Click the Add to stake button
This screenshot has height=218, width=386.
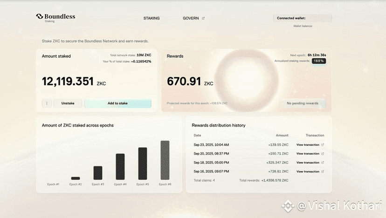click(117, 103)
